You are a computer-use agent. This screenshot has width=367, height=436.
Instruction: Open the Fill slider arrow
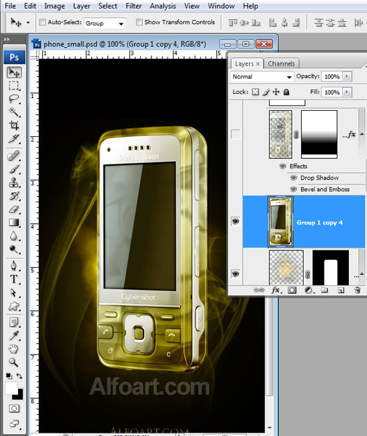pos(347,92)
